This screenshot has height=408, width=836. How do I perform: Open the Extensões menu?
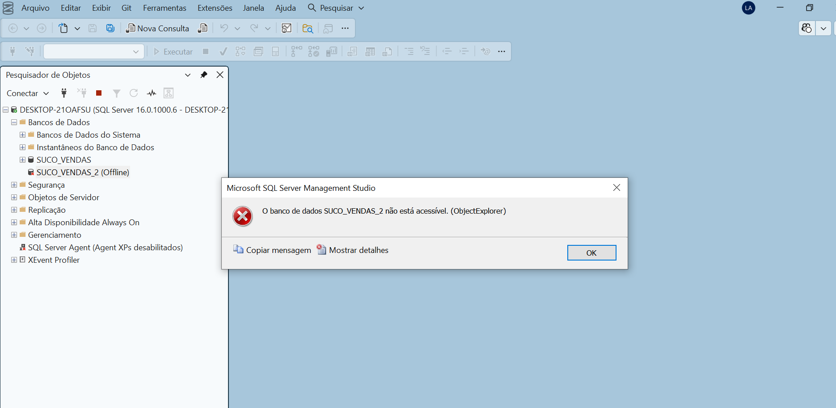click(x=215, y=8)
